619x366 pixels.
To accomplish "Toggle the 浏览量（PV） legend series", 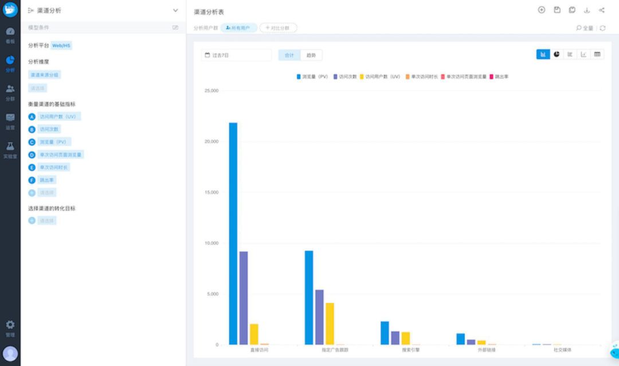I will 312,76.
